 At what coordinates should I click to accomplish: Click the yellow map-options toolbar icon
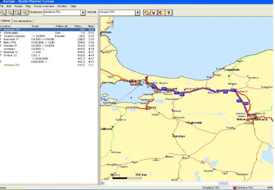pos(161,13)
